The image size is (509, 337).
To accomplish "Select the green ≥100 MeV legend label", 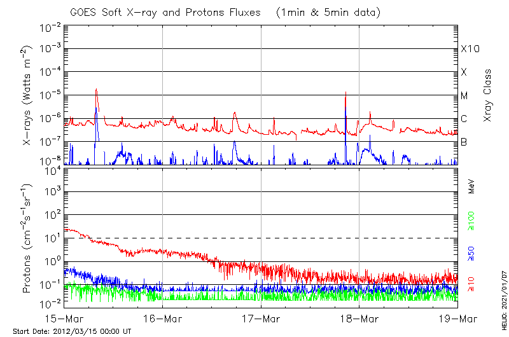I will pyautogui.click(x=471, y=223).
